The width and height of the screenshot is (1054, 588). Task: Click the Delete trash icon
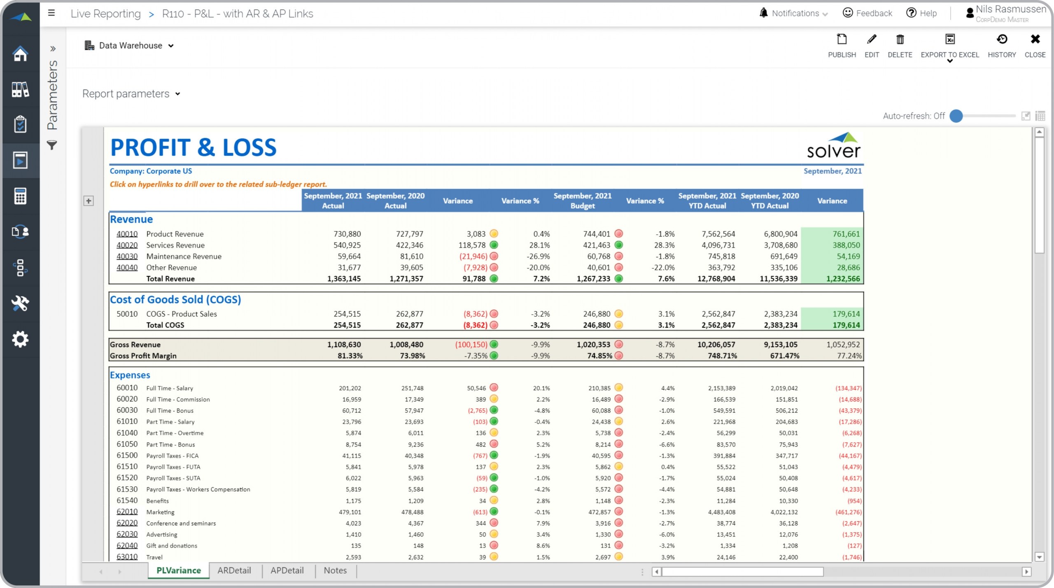tap(900, 40)
